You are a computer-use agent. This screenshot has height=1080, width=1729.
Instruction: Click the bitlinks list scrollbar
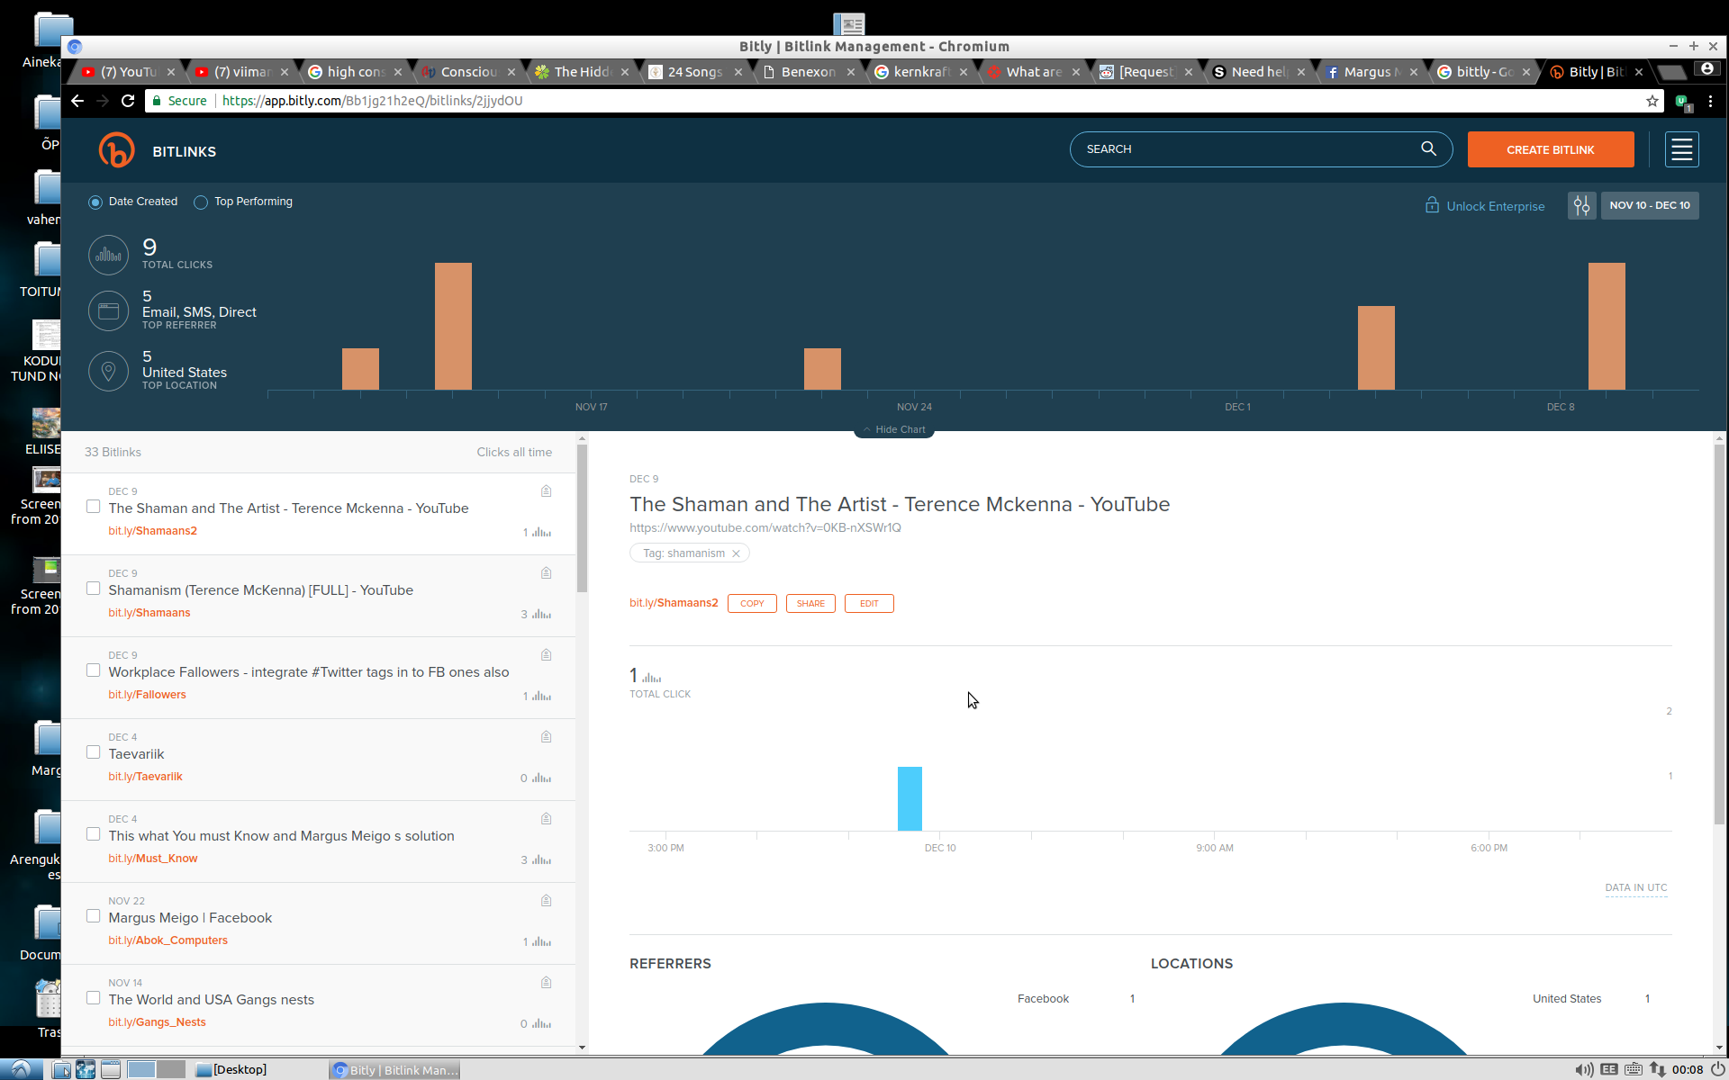click(582, 517)
